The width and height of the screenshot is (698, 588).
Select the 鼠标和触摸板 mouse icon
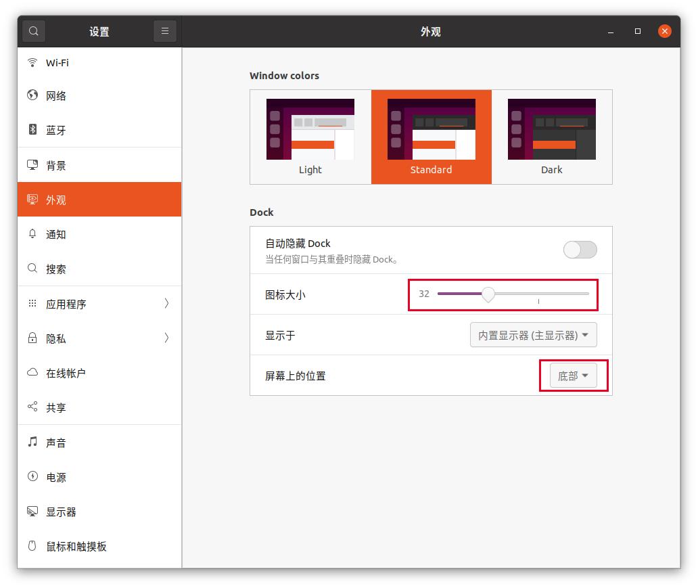pos(32,547)
